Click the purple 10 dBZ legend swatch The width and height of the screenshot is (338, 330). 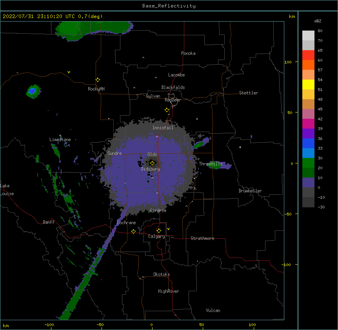click(x=308, y=183)
